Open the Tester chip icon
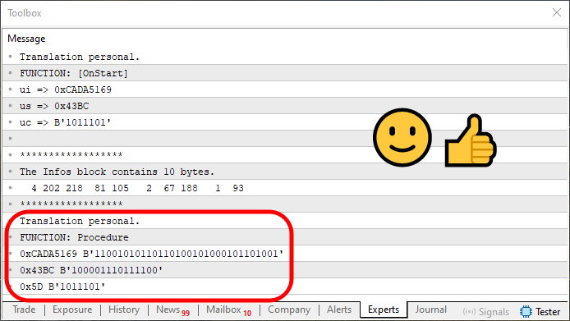570x321 pixels. pos(526,311)
